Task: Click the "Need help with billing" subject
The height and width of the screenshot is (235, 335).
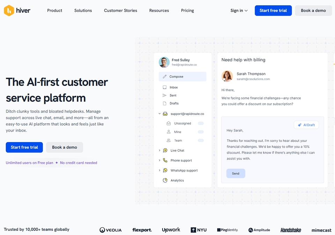Action: click(x=243, y=60)
